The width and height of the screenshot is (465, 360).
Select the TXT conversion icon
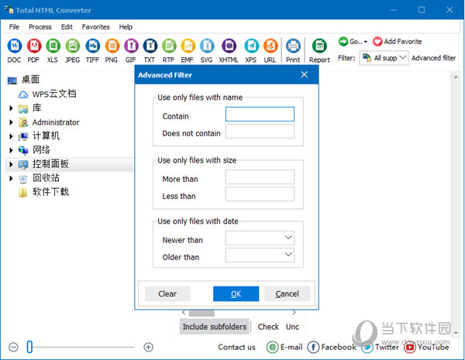[150, 46]
